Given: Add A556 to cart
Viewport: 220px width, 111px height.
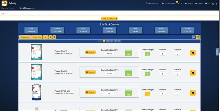Looking at the screenshot, I should click(x=193, y=73).
